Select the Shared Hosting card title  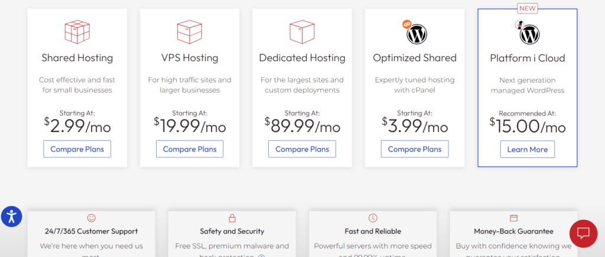click(77, 58)
